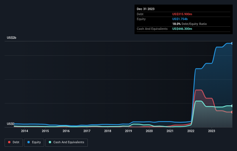This screenshot has height=151, width=237.
Task: Click the teal Cash endpoint marker
Action: click(232, 106)
